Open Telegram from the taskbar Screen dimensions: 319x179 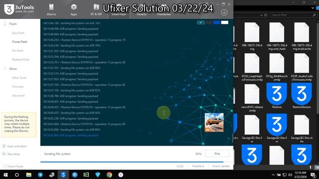point(40,175)
